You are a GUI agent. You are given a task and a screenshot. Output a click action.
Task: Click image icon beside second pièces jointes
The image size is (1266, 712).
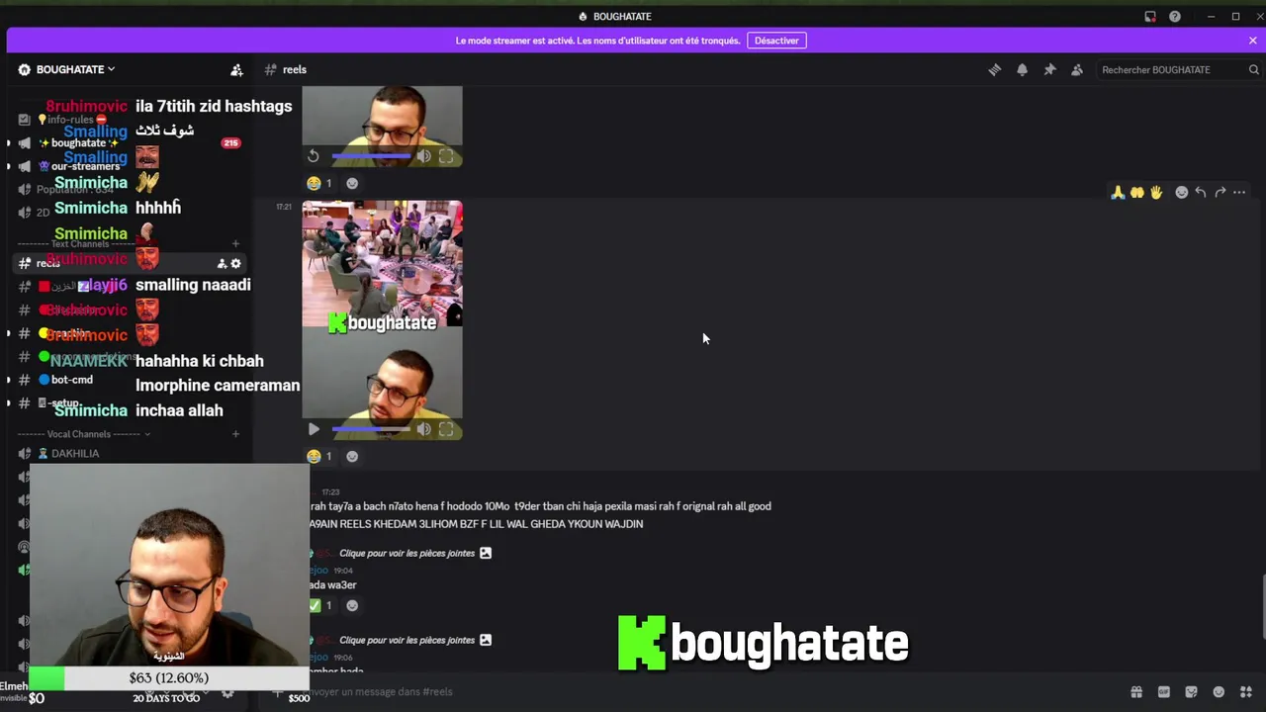click(486, 640)
